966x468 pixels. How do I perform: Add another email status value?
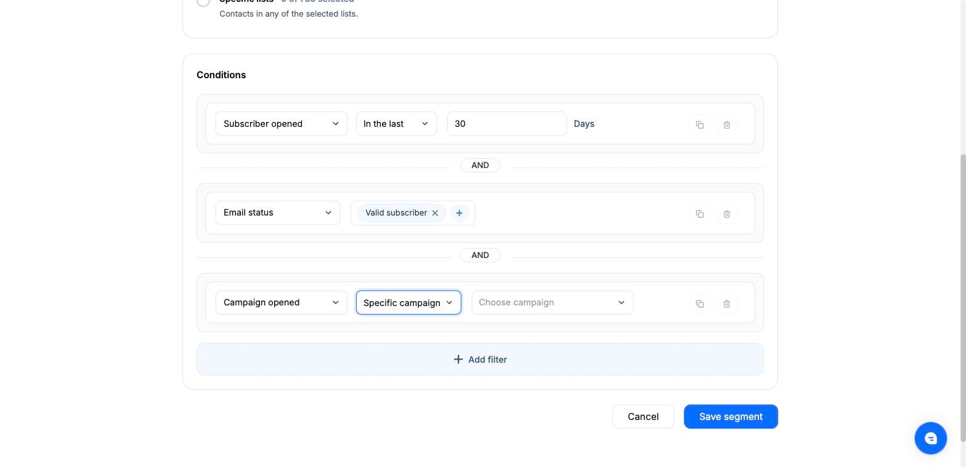click(x=459, y=213)
